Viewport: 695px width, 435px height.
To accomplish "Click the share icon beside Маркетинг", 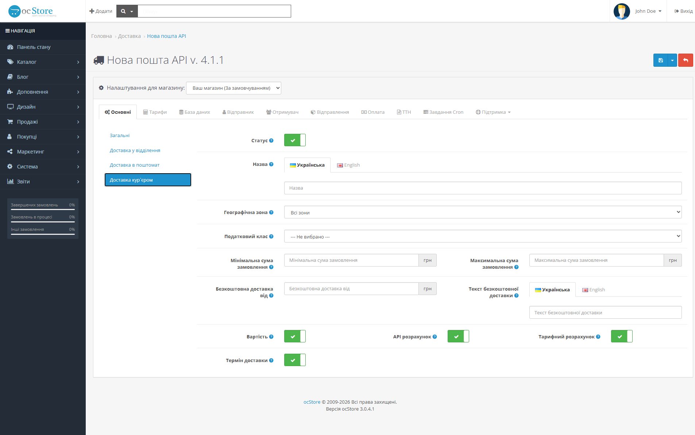I will click(x=10, y=152).
